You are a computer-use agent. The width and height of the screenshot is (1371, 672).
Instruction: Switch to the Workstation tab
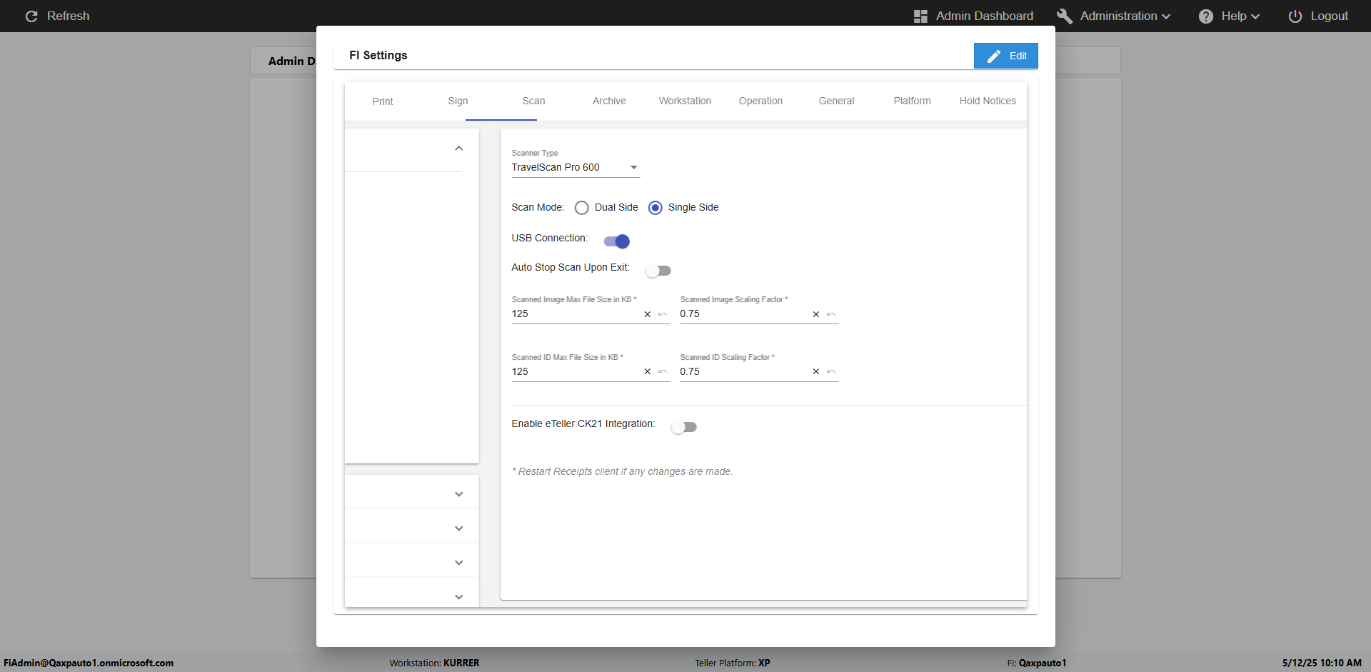coord(685,101)
